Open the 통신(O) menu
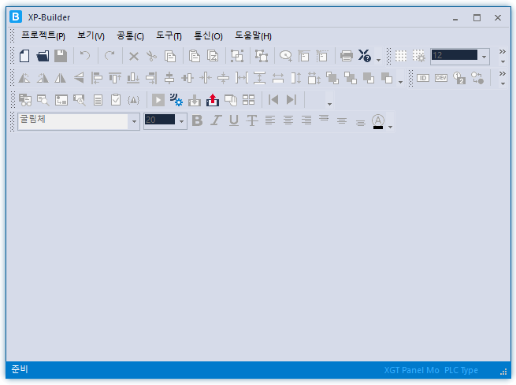The image size is (516, 385). pyautogui.click(x=208, y=36)
